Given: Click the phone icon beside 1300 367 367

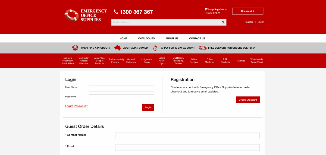Looking at the screenshot, I should click(116, 12).
